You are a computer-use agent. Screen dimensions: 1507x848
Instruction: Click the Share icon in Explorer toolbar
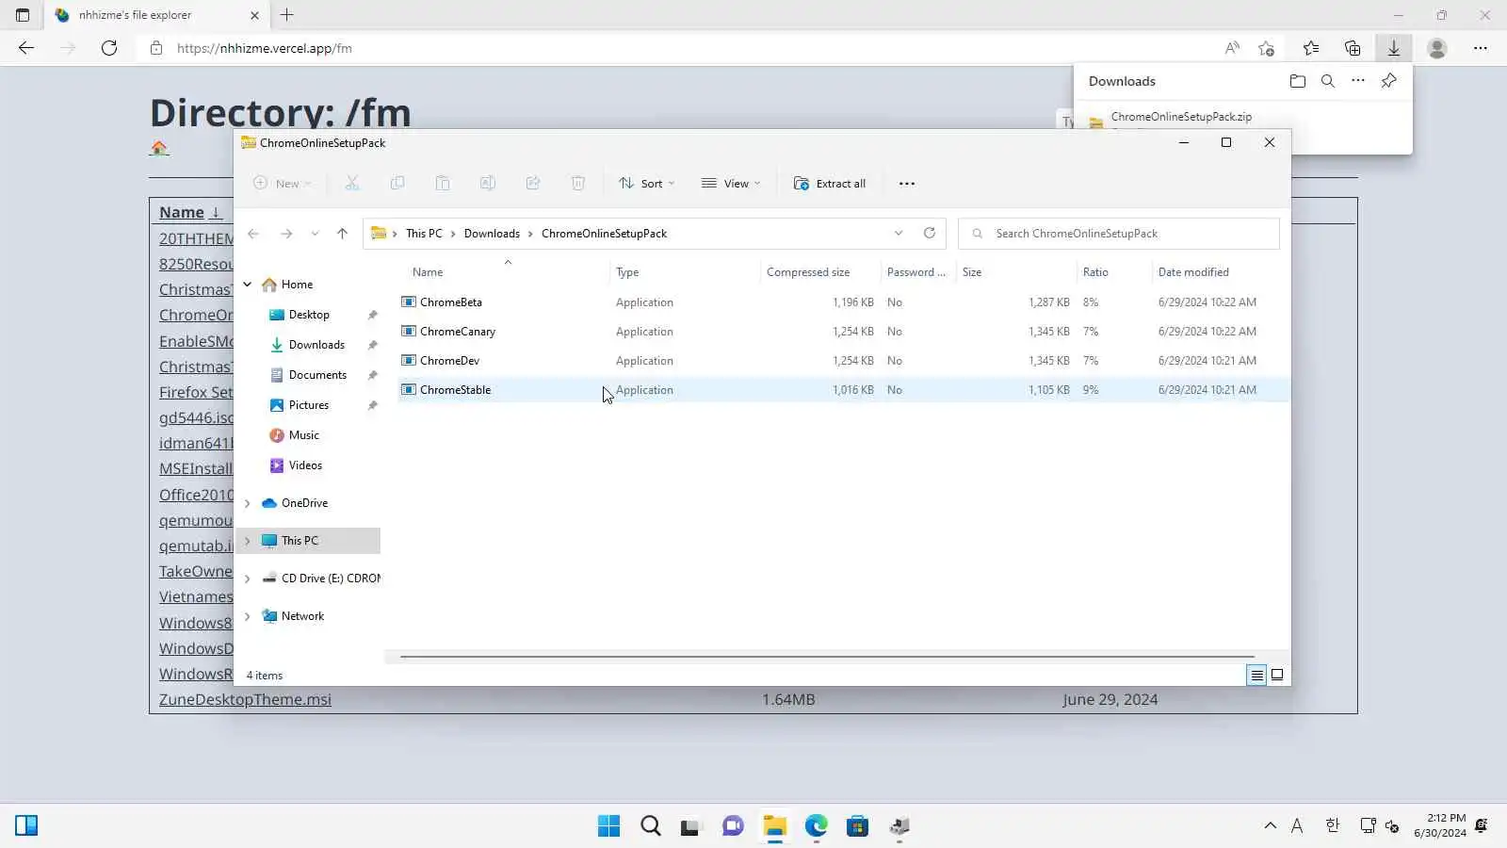[x=533, y=183]
